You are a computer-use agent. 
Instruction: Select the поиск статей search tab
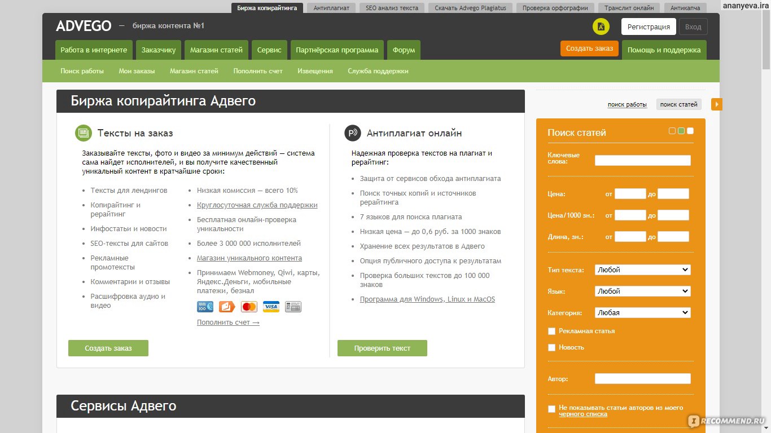tap(679, 104)
